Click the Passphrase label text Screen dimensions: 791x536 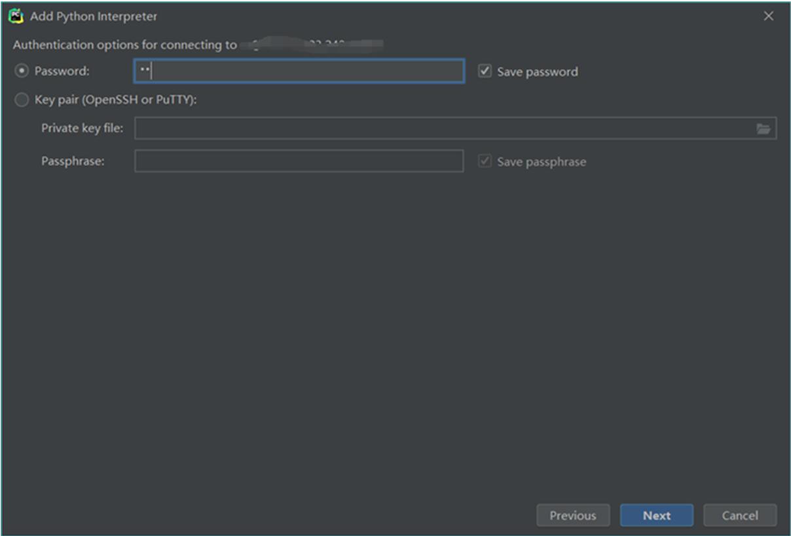point(73,161)
